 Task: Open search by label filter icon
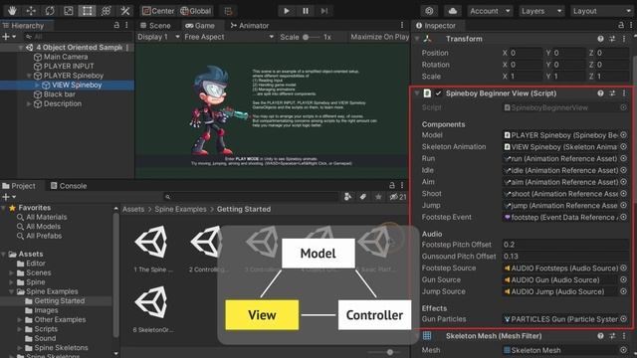362,197
